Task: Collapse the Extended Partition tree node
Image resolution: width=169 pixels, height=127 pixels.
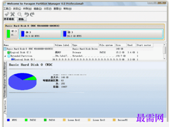Action: coord(5,56)
